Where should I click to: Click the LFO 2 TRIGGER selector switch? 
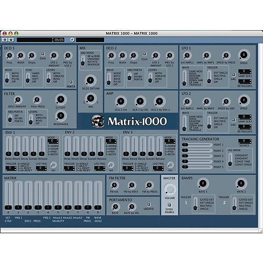pos(209,123)
